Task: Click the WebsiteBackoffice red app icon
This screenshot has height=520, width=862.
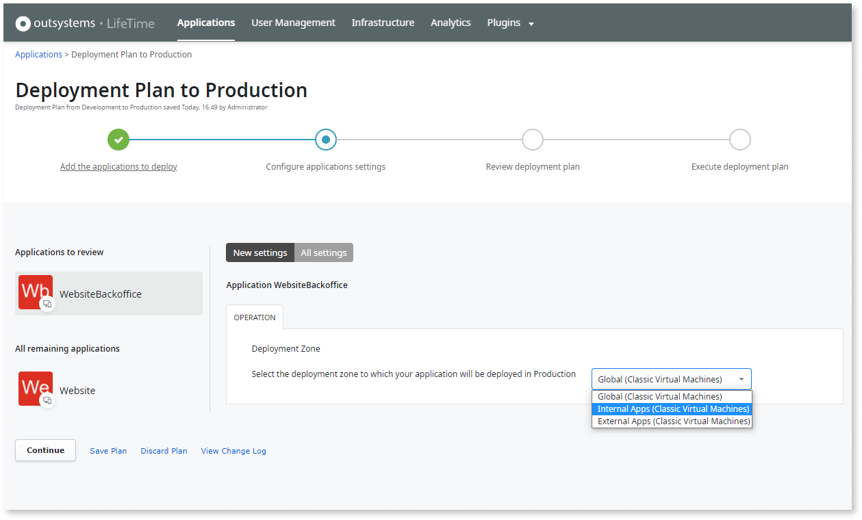Action: click(x=35, y=291)
